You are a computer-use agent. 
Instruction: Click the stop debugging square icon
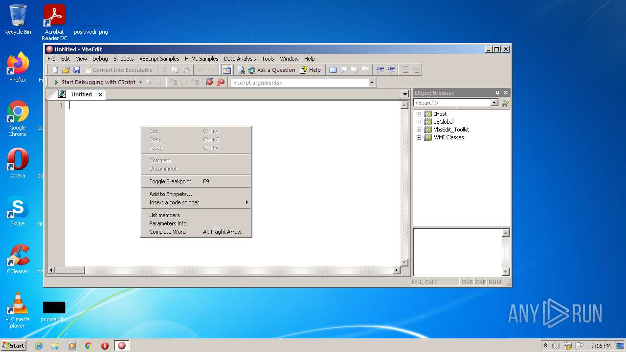pyautogui.click(x=148, y=82)
